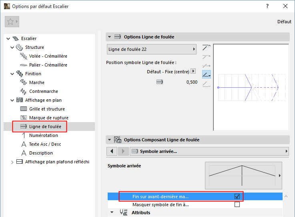This screenshot has height=217, width=295.
Task: Click the Palier - Crémaillère icon
Action: pyautogui.click(x=24, y=65)
